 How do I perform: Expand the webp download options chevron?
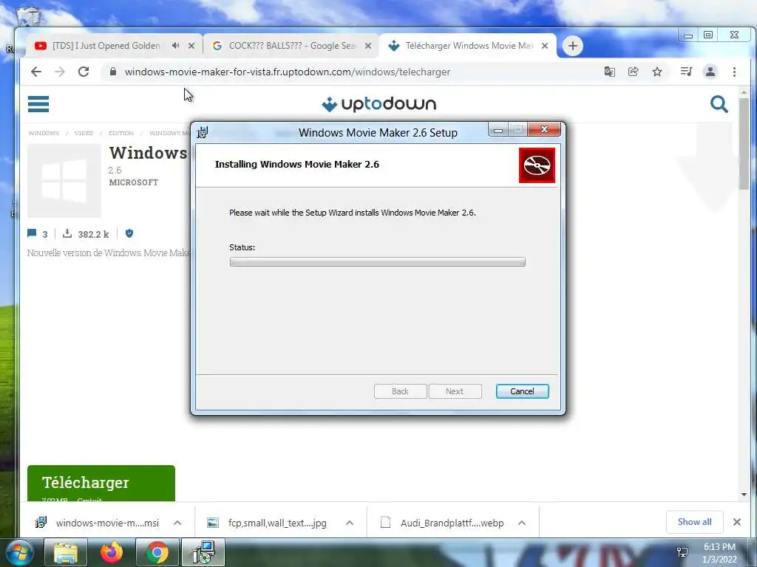pyautogui.click(x=522, y=523)
